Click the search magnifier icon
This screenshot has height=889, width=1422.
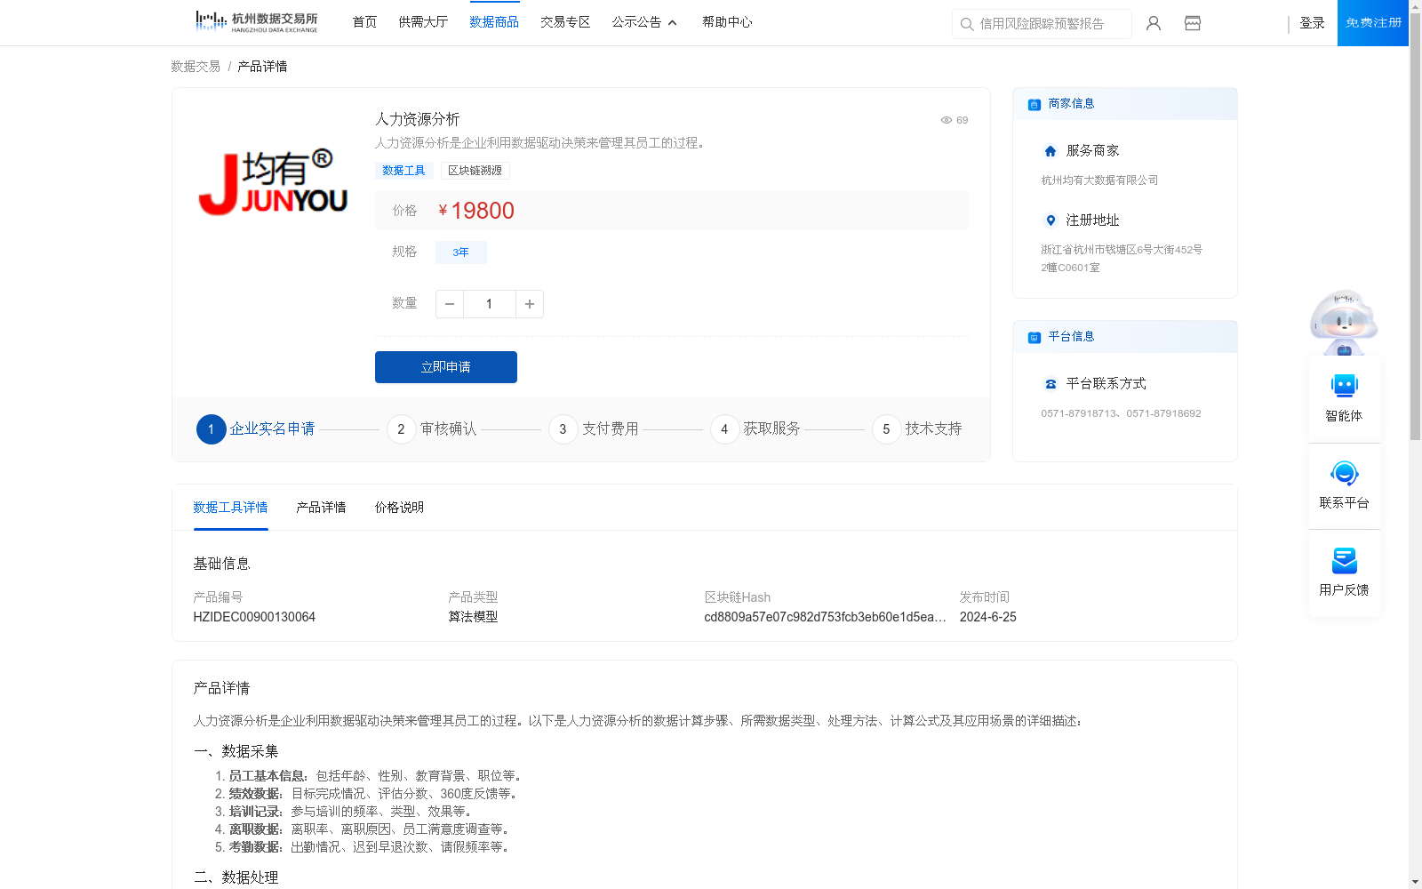pos(967,24)
